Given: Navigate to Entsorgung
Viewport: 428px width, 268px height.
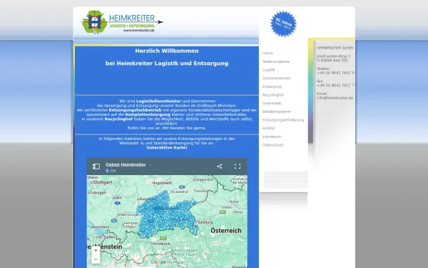Looking at the screenshot, I should click(272, 86).
